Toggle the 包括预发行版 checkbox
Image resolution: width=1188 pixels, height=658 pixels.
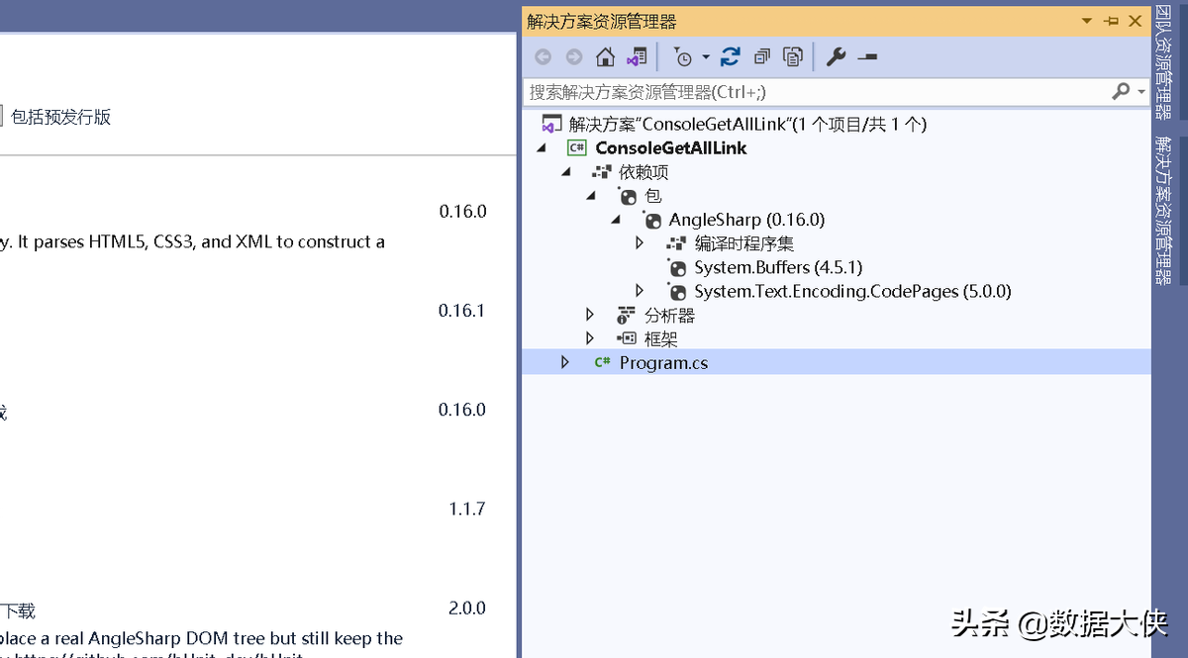pyautogui.click(x=1, y=117)
